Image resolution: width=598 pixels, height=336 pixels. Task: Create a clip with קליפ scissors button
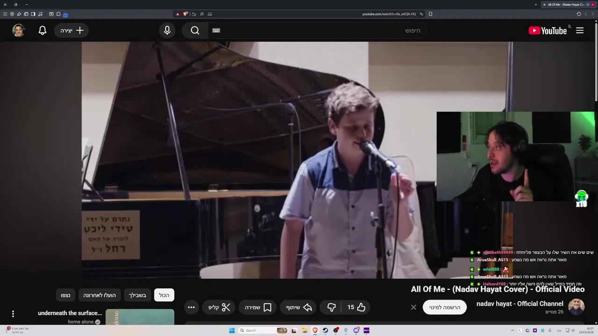coord(220,307)
